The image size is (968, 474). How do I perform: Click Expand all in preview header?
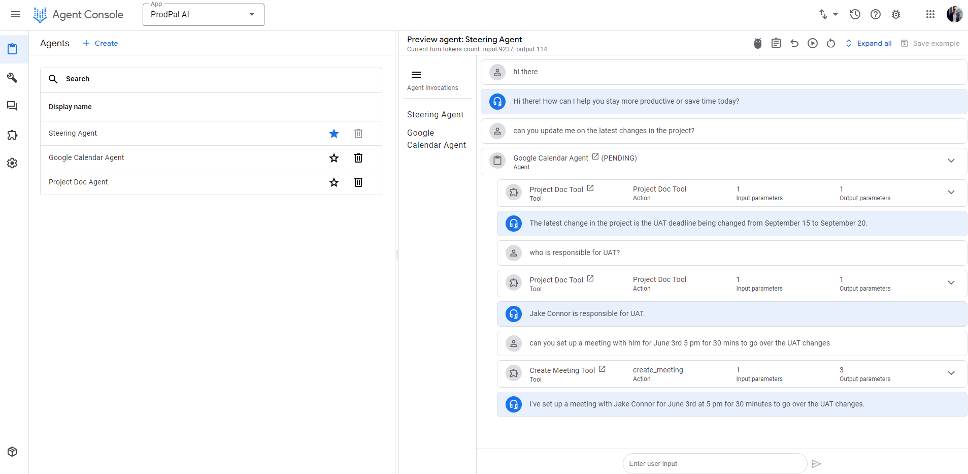869,43
